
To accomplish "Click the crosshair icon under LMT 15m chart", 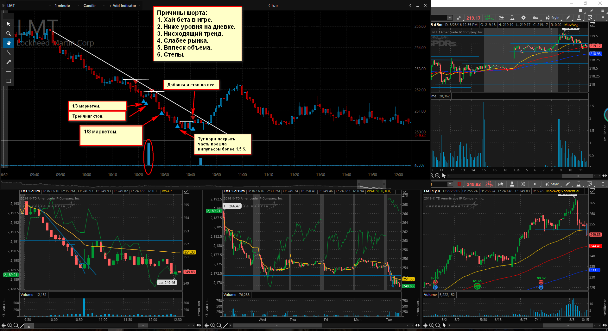I will pyautogui.click(x=206, y=325).
